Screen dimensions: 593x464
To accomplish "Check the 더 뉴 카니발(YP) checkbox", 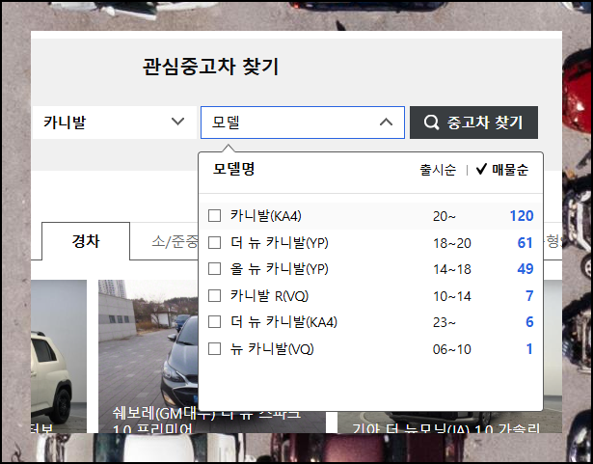I will coord(214,242).
